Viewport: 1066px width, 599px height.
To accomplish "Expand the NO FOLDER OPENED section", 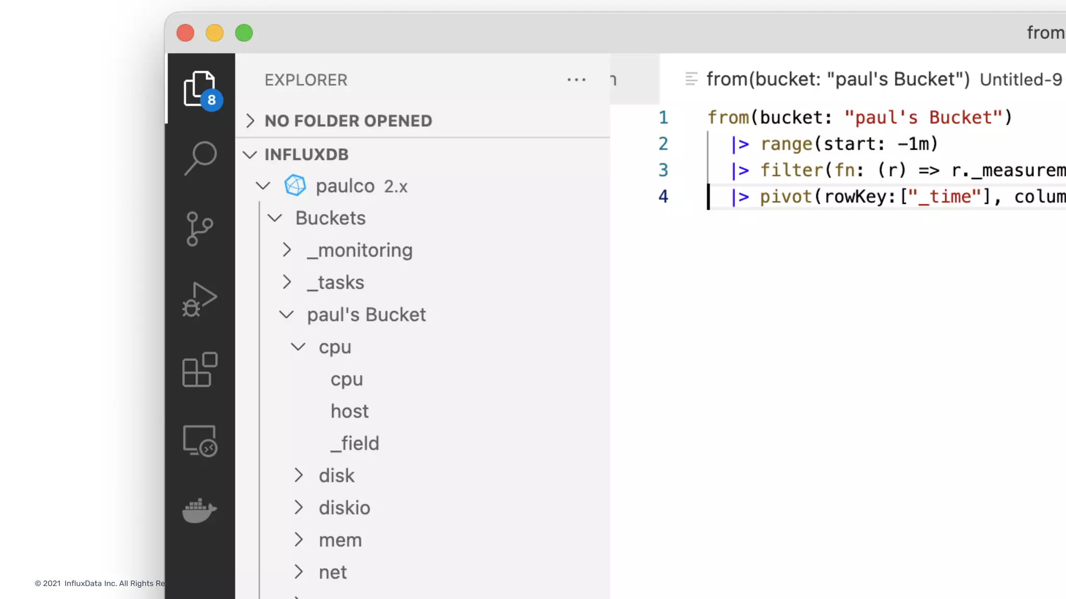I will [x=348, y=121].
